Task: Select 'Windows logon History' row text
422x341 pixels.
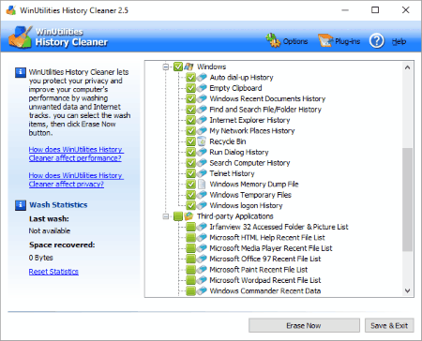Action: [246, 205]
